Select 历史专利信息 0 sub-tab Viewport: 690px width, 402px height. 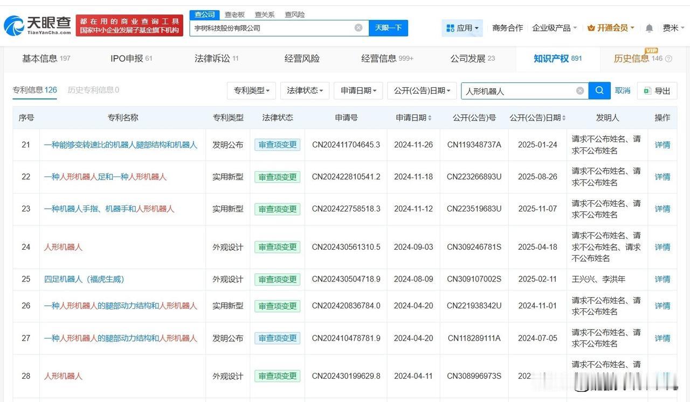click(93, 90)
